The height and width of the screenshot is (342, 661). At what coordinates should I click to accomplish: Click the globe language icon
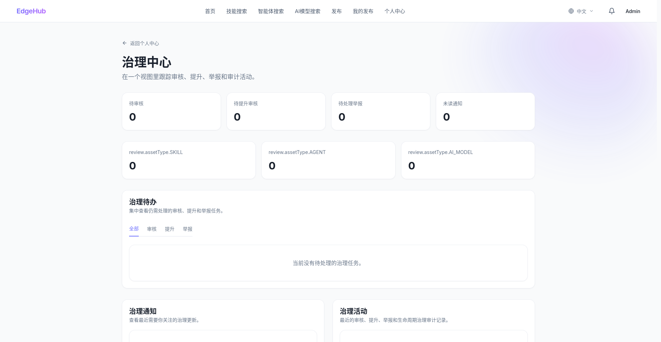click(571, 11)
